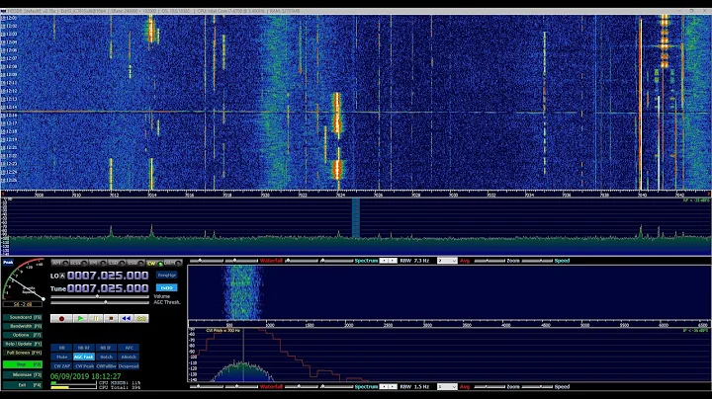Adjust the lower Speed slider

point(537,387)
